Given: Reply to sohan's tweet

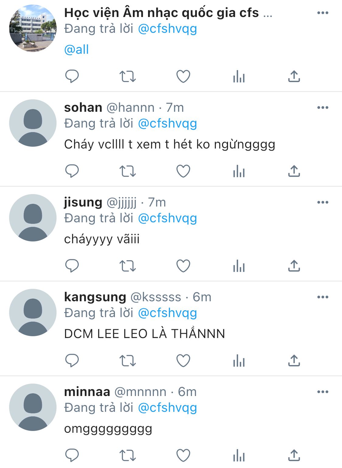Looking at the screenshot, I should [72, 171].
